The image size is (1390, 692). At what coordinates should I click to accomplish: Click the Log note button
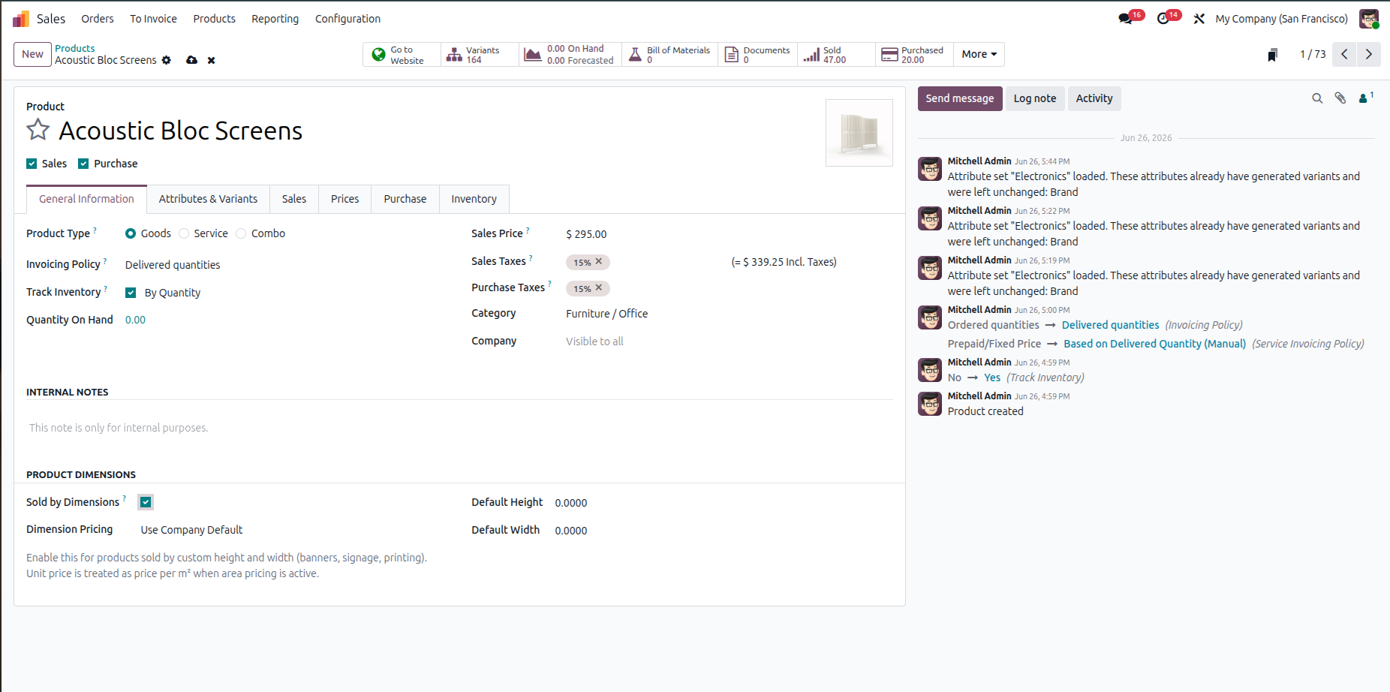[x=1034, y=98]
